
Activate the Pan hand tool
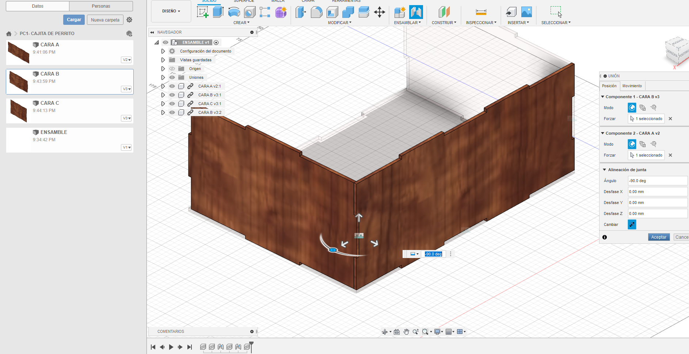pos(406,332)
